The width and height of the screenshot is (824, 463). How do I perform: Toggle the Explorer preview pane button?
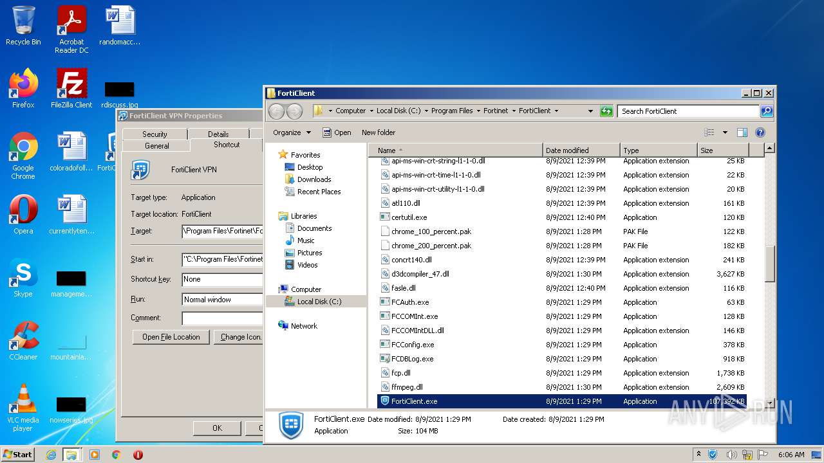point(742,132)
